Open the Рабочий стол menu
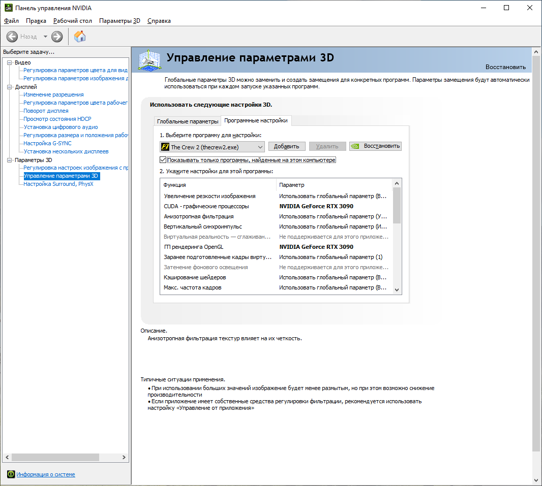542x486 pixels. [73, 21]
